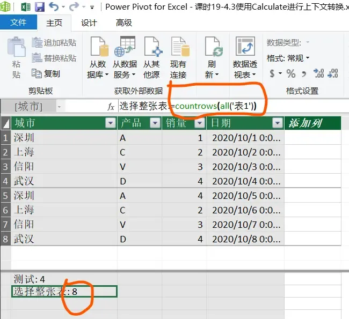Open the 数据类型 dropdown

click(308, 42)
